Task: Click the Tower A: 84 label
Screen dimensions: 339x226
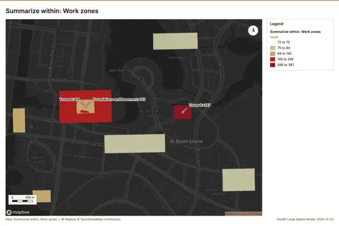Action: pyautogui.click(x=69, y=99)
